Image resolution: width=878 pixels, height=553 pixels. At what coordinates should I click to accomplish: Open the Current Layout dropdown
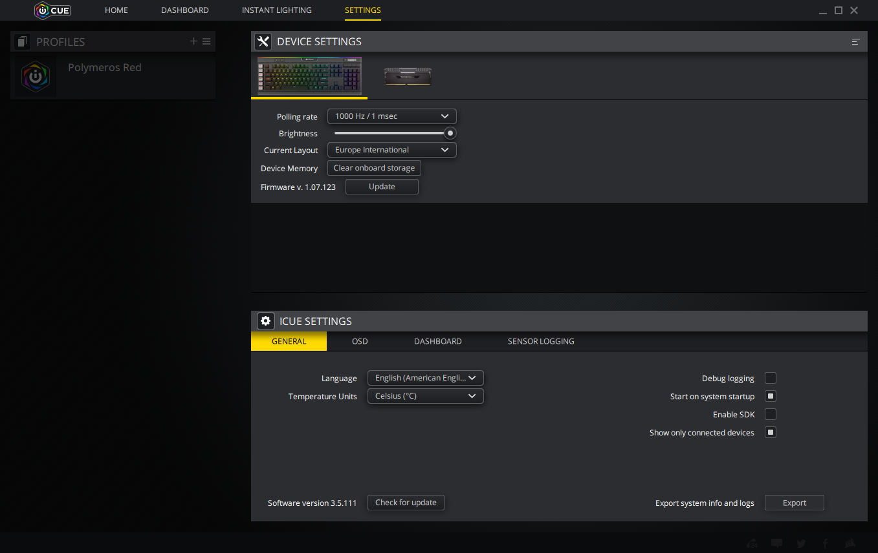(392, 150)
